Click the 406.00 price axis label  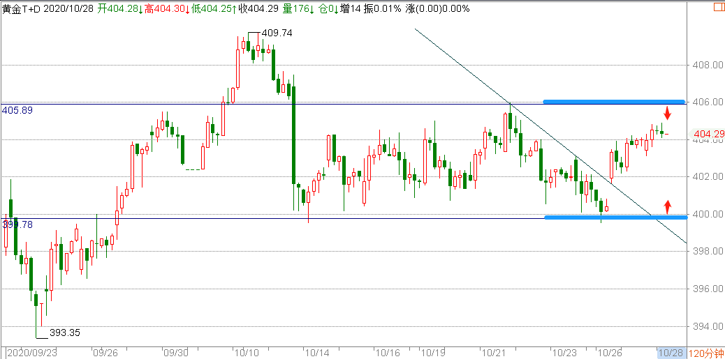click(707, 102)
